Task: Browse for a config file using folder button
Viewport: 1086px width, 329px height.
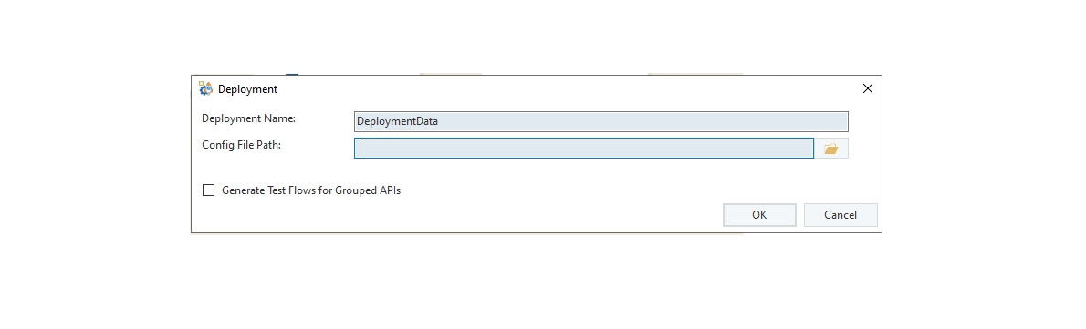Action: pyautogui.click(x=831, y=149)
